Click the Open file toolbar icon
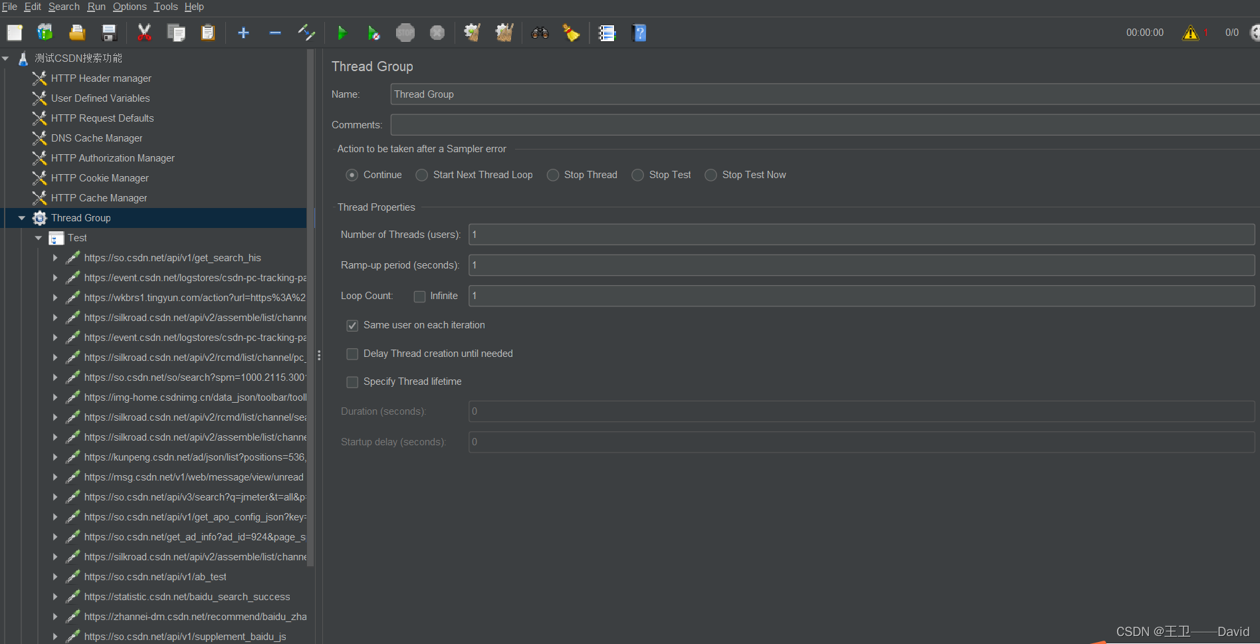 [77, 33]
